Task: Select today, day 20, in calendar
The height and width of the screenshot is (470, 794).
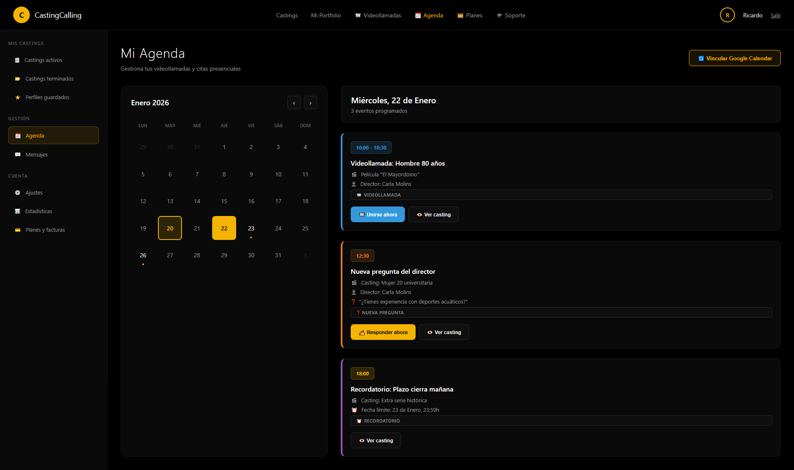Action: click(x=170, y=228)
